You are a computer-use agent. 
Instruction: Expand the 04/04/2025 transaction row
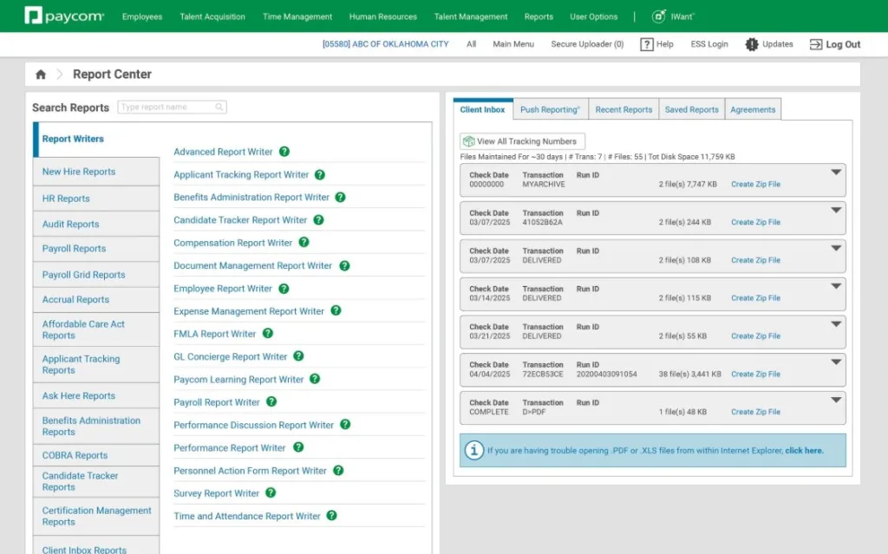835,364
